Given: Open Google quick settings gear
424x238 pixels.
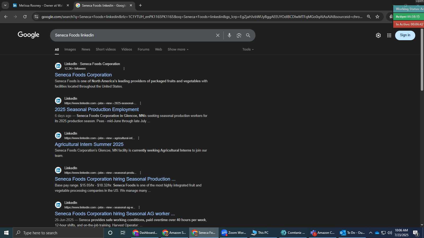Looking at the screenshot, I should coord(378,35).
